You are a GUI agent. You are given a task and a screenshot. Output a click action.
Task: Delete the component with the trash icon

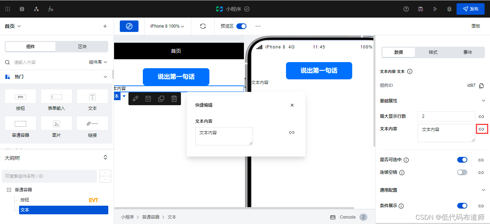point(174,98)
